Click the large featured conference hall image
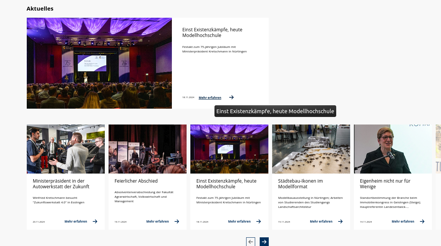Screen dimensions: 441x246 (99, 63)
